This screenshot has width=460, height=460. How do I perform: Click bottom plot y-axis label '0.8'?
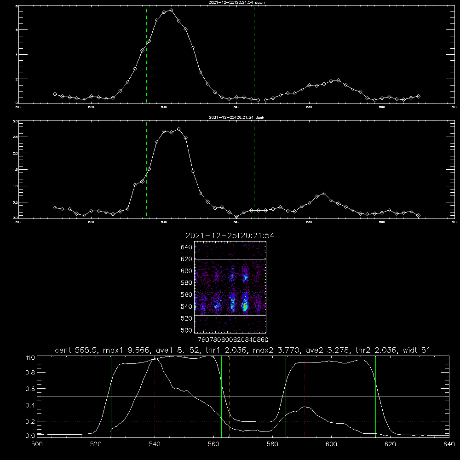pyautogui.click(x=30, y=373)
